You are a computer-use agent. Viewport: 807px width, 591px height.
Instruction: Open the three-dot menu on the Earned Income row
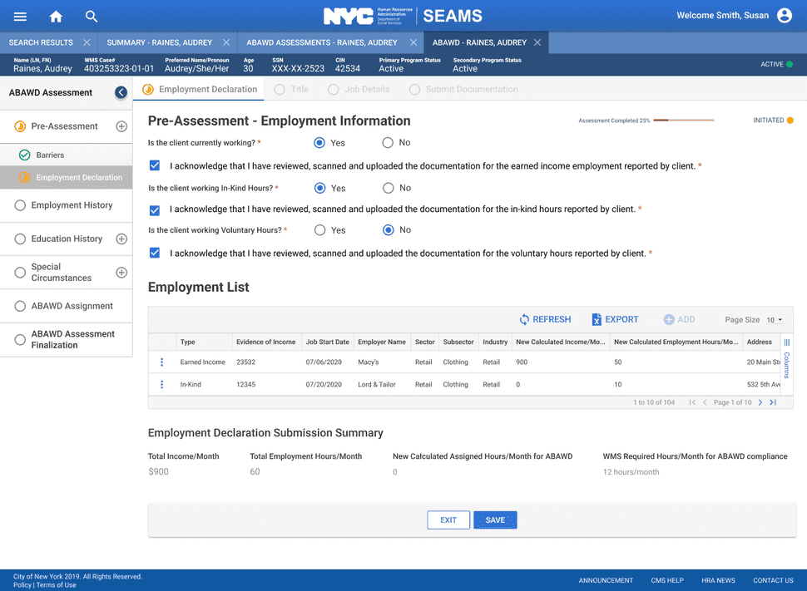[x=161, y=362]
